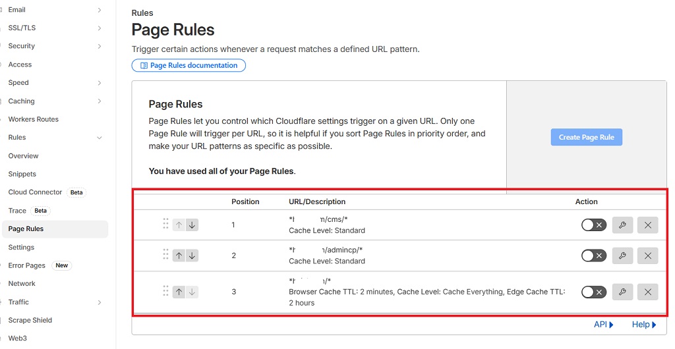Toggle on the Cache Everything rule
This screenshot has height=349, width=675.
(x=593, y=292)
